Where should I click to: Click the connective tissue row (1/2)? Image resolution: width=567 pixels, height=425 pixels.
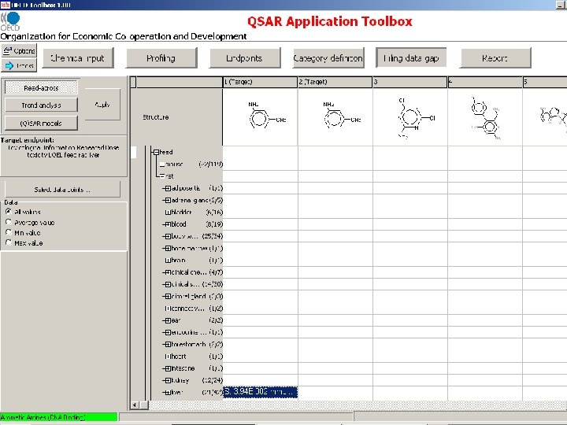[193, 309]
